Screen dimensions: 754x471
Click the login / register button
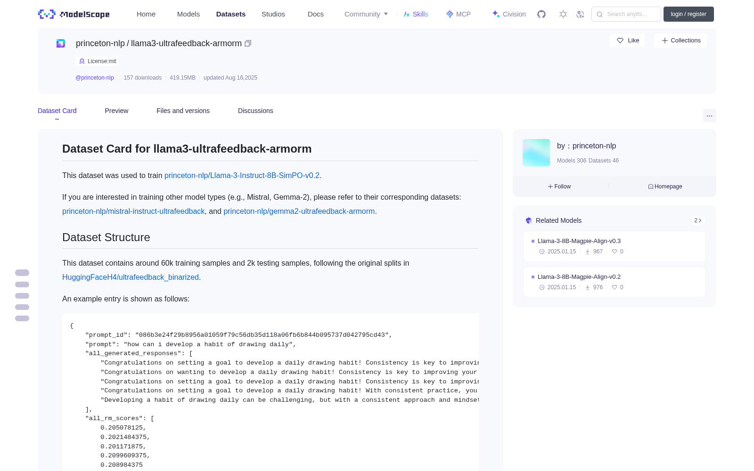[688, 14]
